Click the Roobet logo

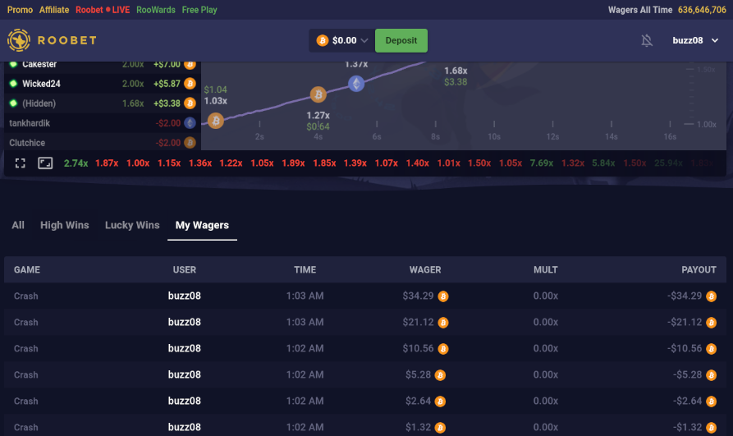pyautogui.click(x=52, y=40)
